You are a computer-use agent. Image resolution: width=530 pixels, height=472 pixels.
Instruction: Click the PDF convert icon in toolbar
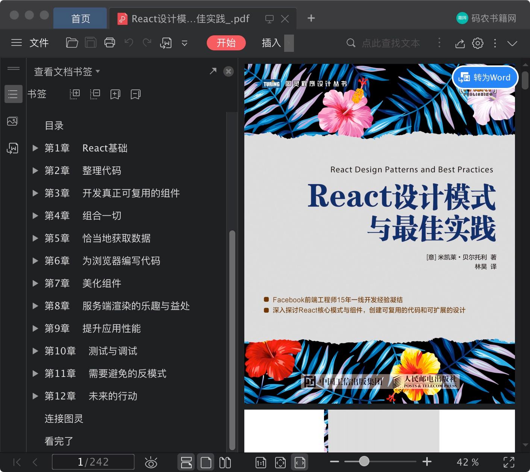pos(166,43)
